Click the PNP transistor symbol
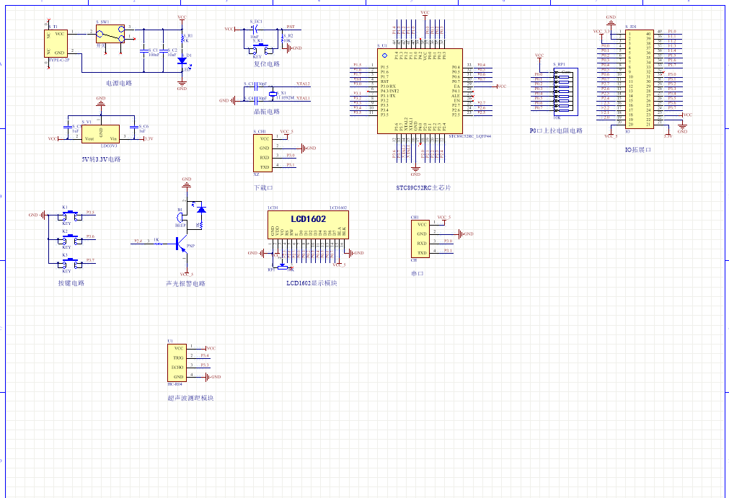 click(x=180, y=245)
